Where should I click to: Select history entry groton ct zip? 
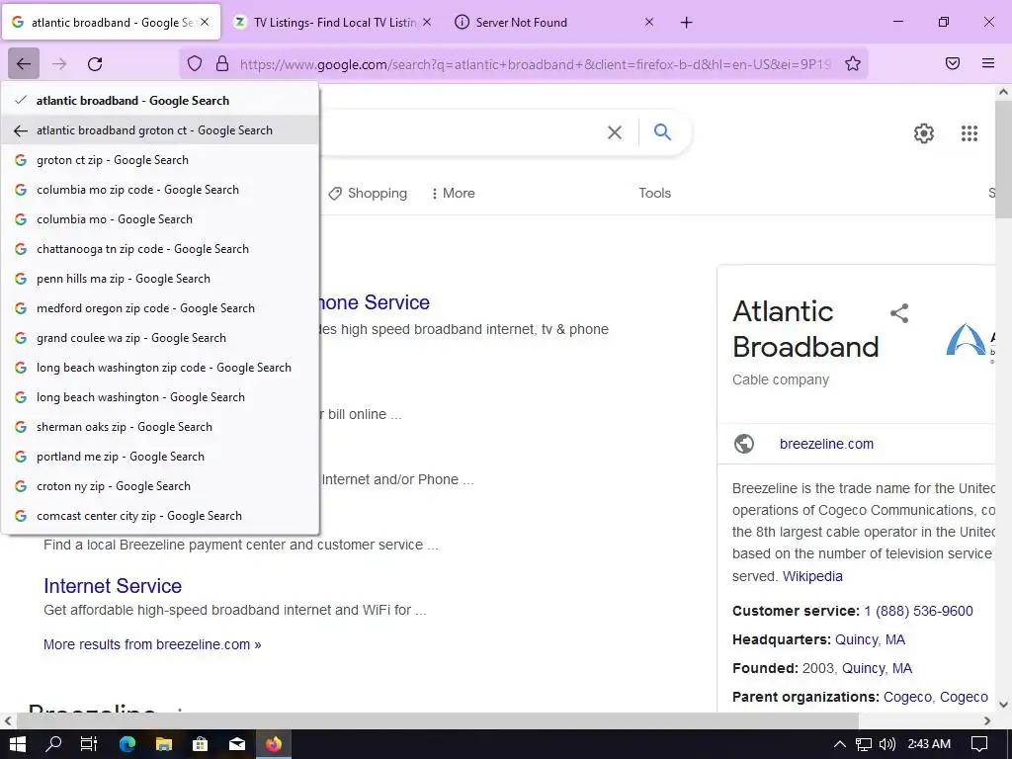pos(160,160)
